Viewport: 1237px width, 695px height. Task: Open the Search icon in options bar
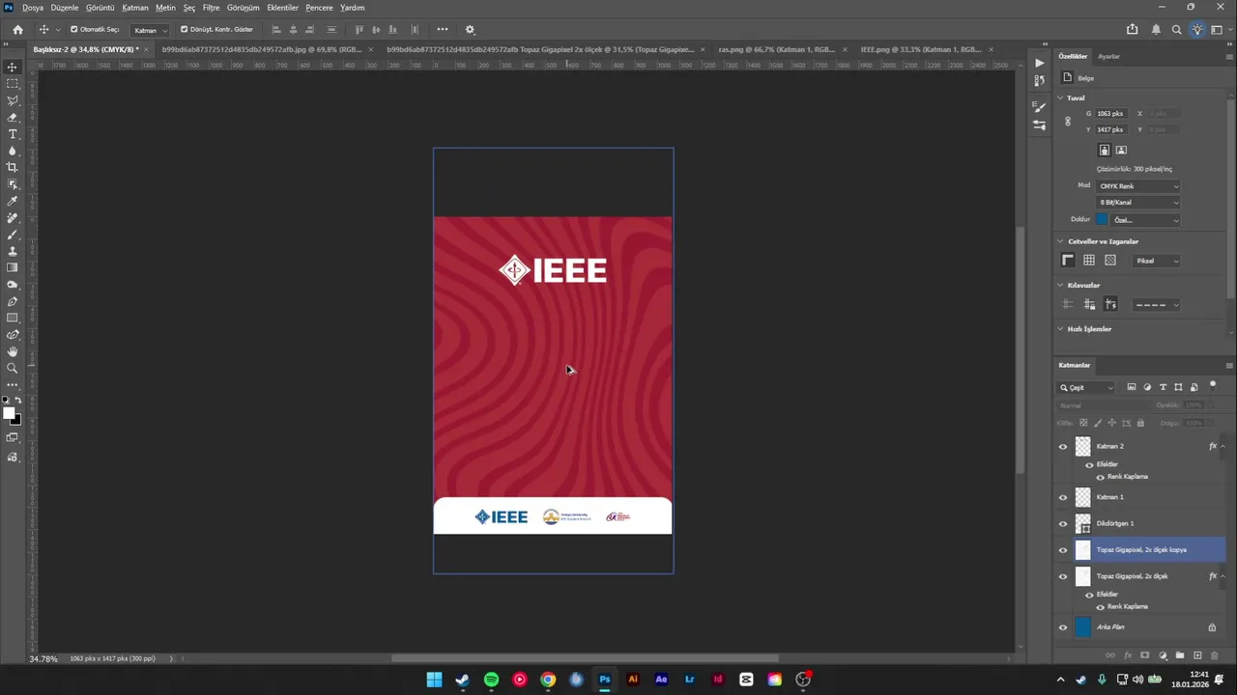(1176, 30)
